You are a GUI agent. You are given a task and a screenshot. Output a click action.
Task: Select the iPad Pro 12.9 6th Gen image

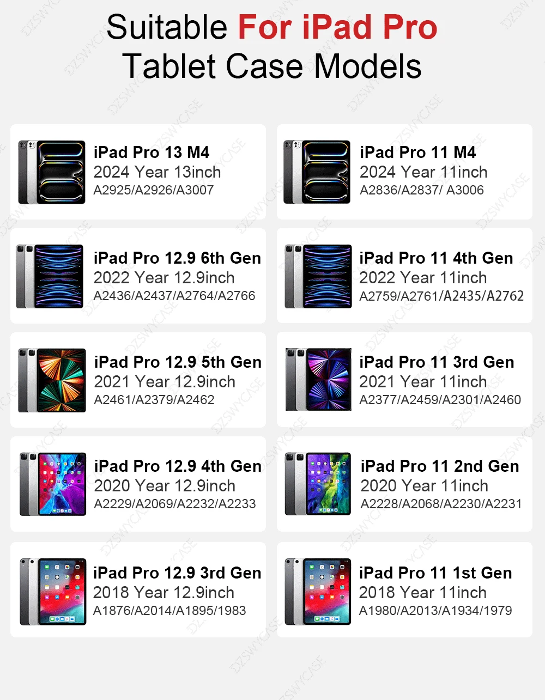click(50, 277)
